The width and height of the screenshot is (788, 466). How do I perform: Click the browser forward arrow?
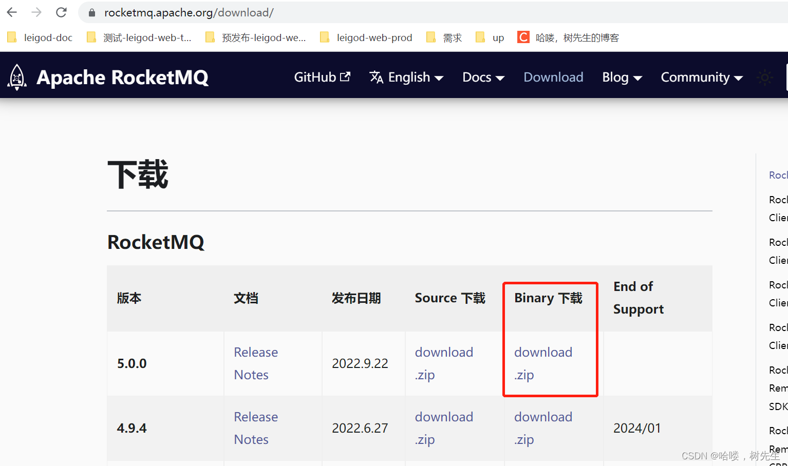pyautogui.click(x=36, y=12)
